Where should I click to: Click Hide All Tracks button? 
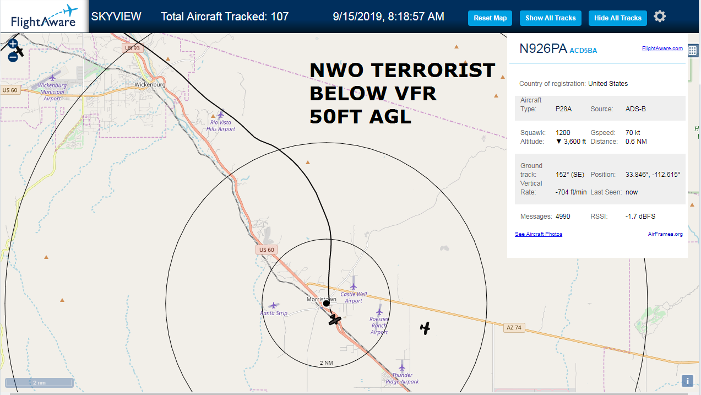click(618, 18)
